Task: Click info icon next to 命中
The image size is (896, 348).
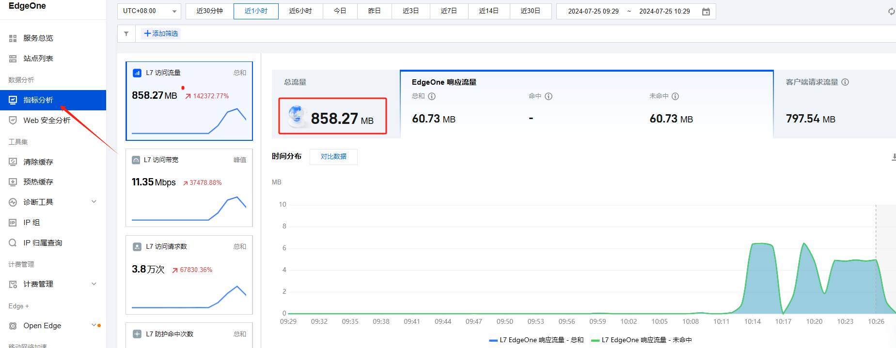Action: click(549, 96)
